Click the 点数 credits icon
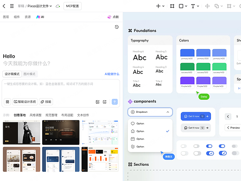The image size is (241, 181). [x=109, y=17]
